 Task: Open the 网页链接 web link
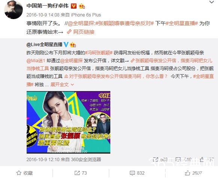coord(81,32)
